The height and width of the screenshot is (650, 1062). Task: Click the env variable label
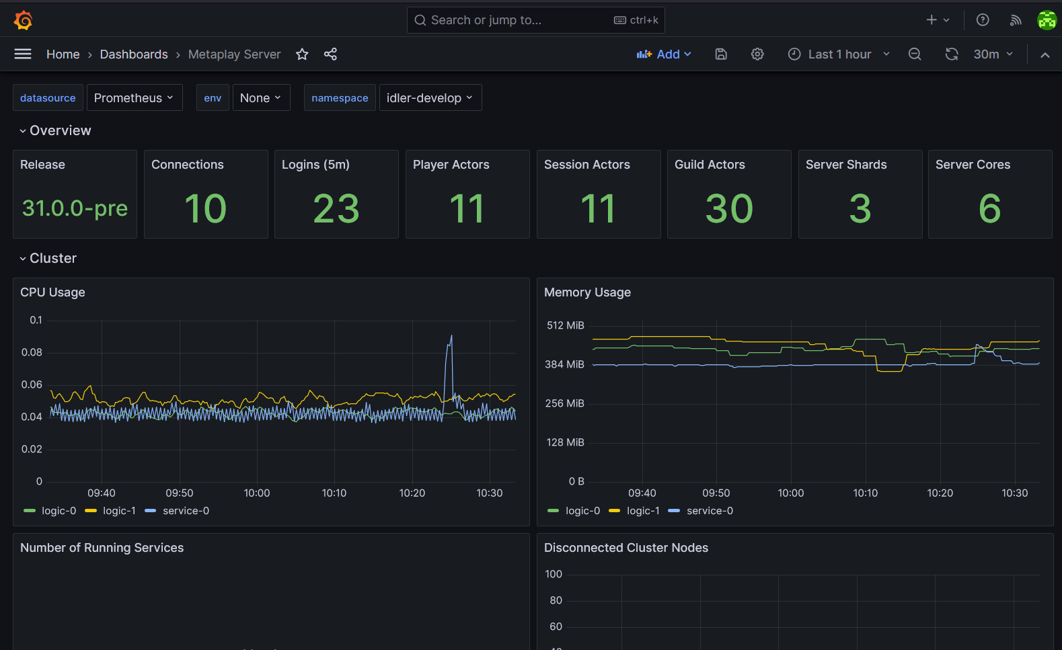click(x=213, y=98)
